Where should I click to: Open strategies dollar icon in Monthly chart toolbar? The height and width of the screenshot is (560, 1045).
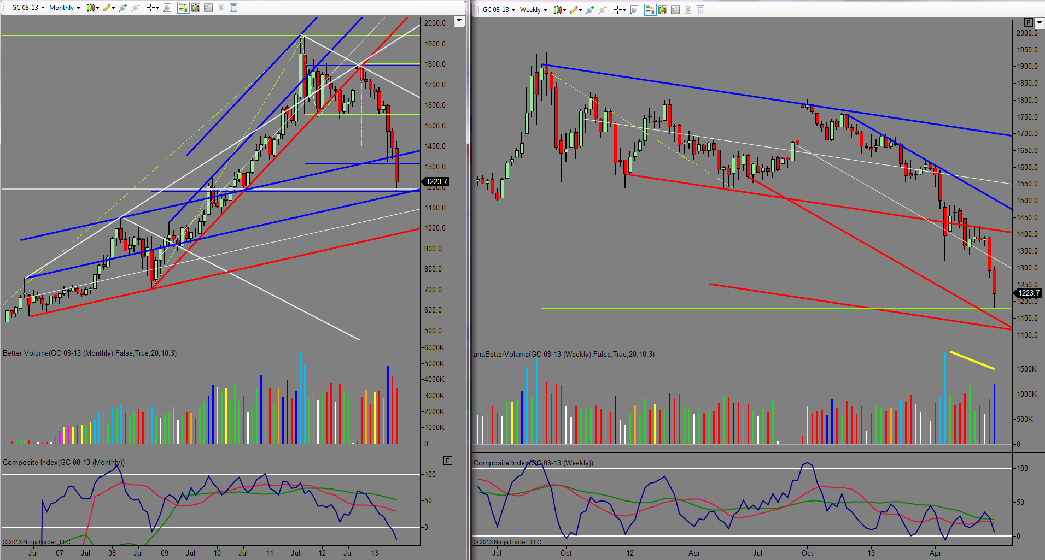[221, 8]
